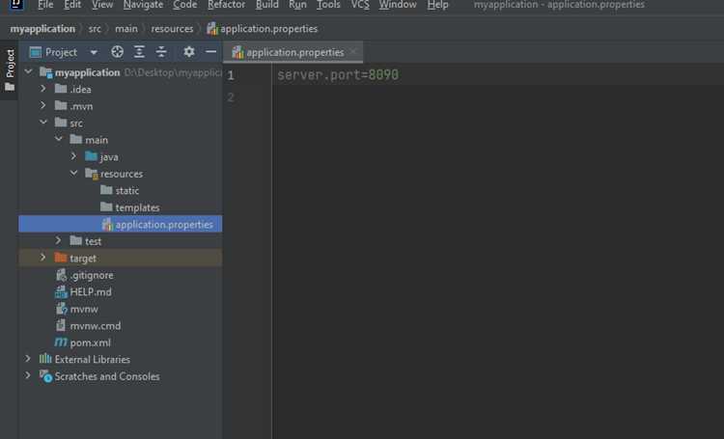
Task: Expand the target folder
Action: coord(42,258)
